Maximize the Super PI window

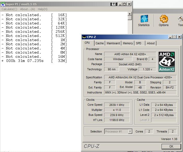click(125, 4)
